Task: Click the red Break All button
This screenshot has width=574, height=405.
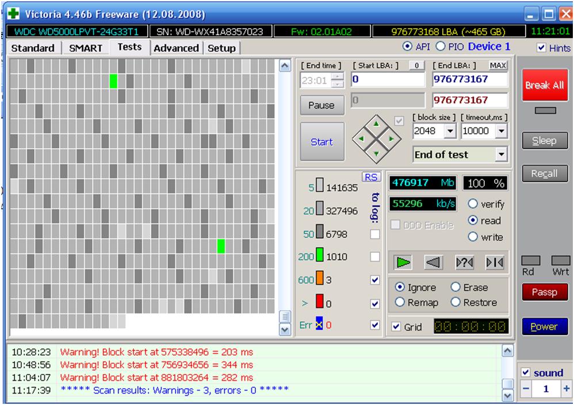Action: (545, 85)
